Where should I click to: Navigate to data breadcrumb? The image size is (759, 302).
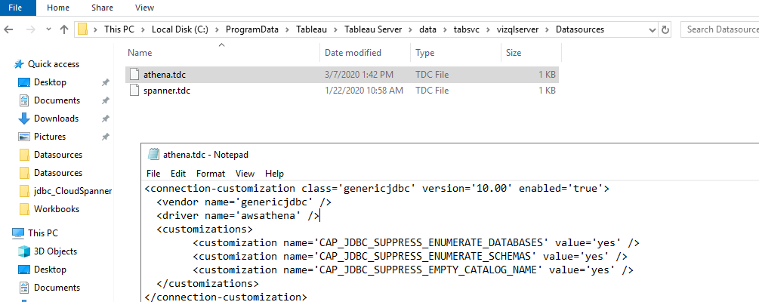tap(428, 29)
